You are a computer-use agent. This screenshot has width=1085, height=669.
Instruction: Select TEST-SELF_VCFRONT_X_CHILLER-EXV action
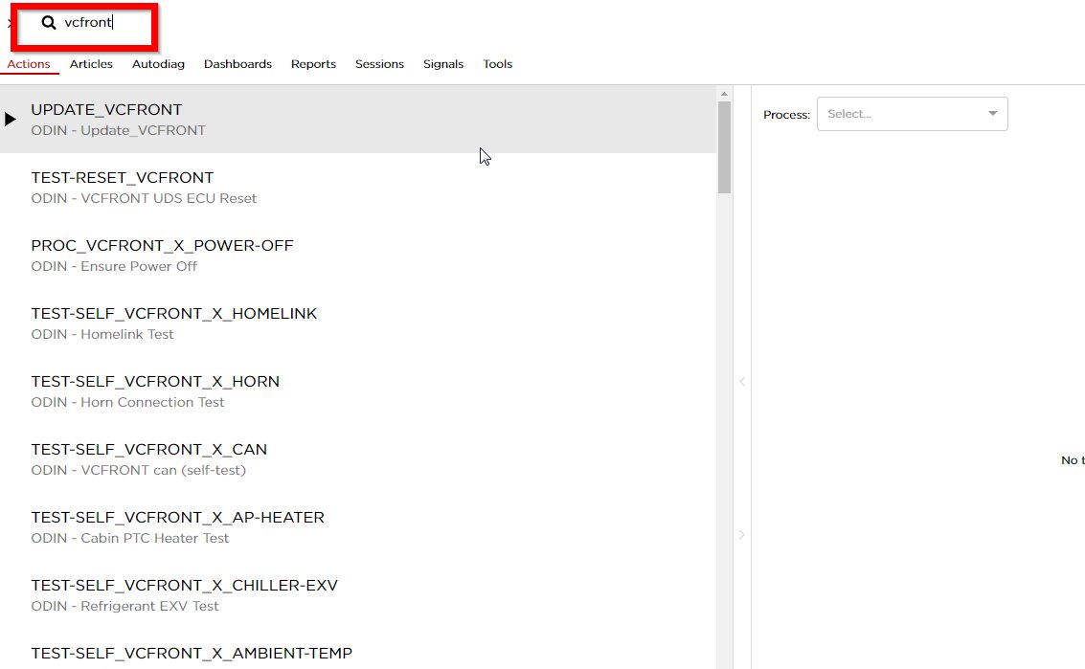358,594
